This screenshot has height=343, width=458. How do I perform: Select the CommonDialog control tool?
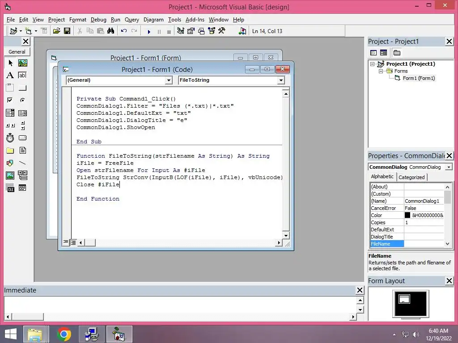click(22, 188)
